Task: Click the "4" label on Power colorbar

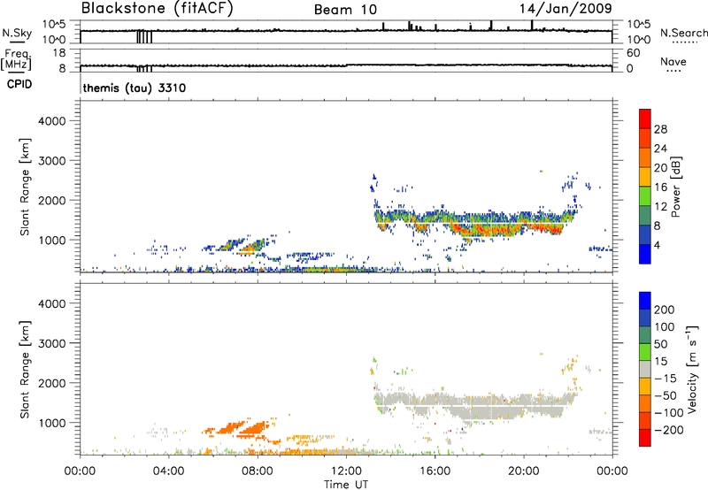Action: click(x=658, y=245)
